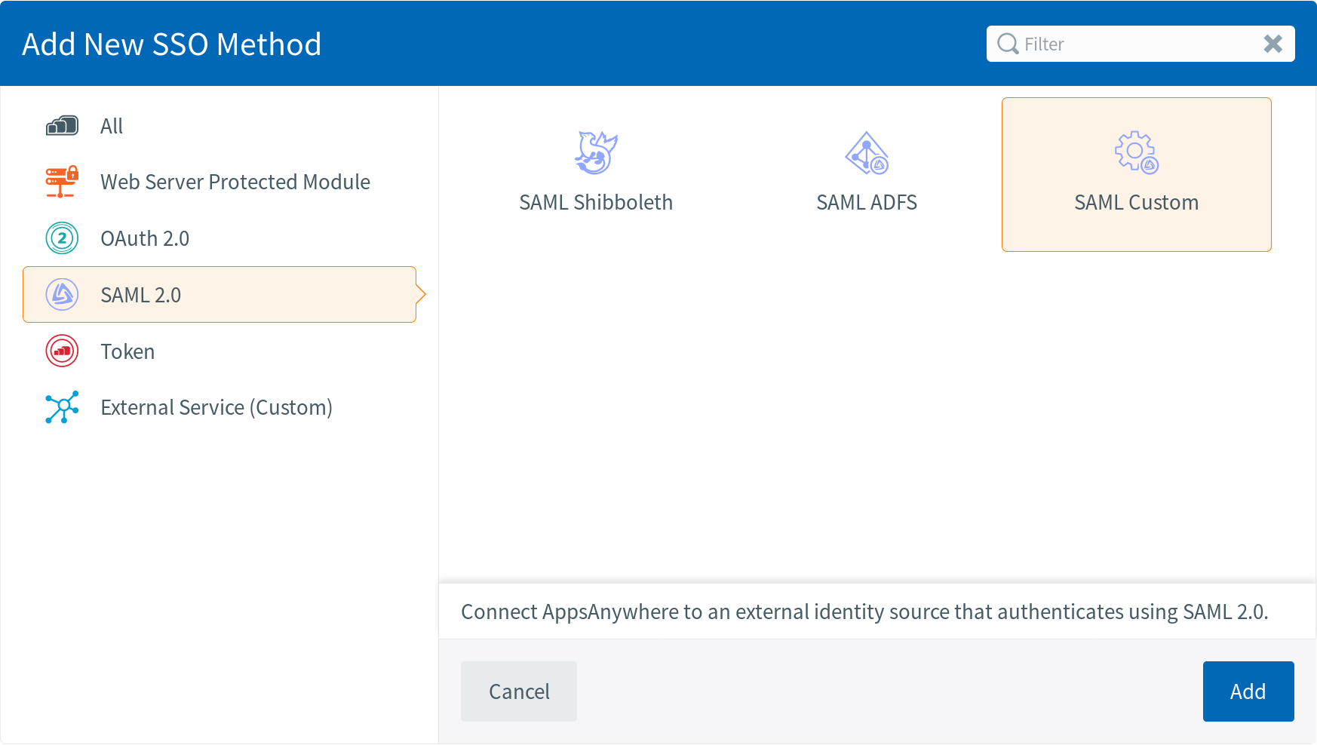Click the All categories stack icon
Image resolution: width=1317 pixels, height=745 pixels.
[62, 126]
